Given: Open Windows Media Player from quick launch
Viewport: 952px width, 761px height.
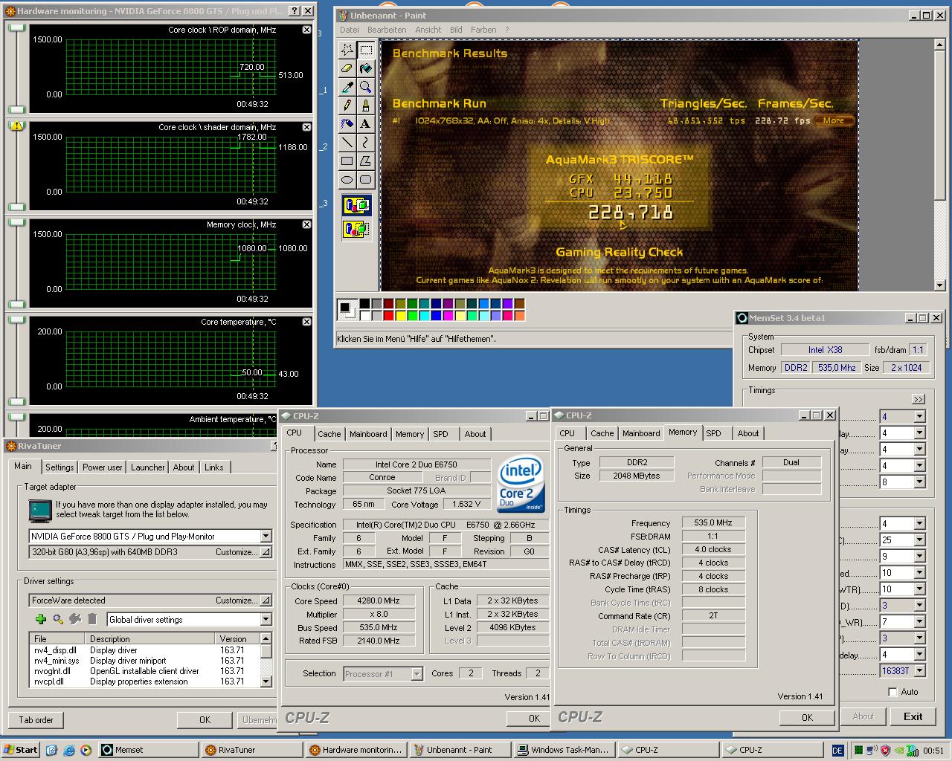Looking at the screenshot, I should coord(86,750).
